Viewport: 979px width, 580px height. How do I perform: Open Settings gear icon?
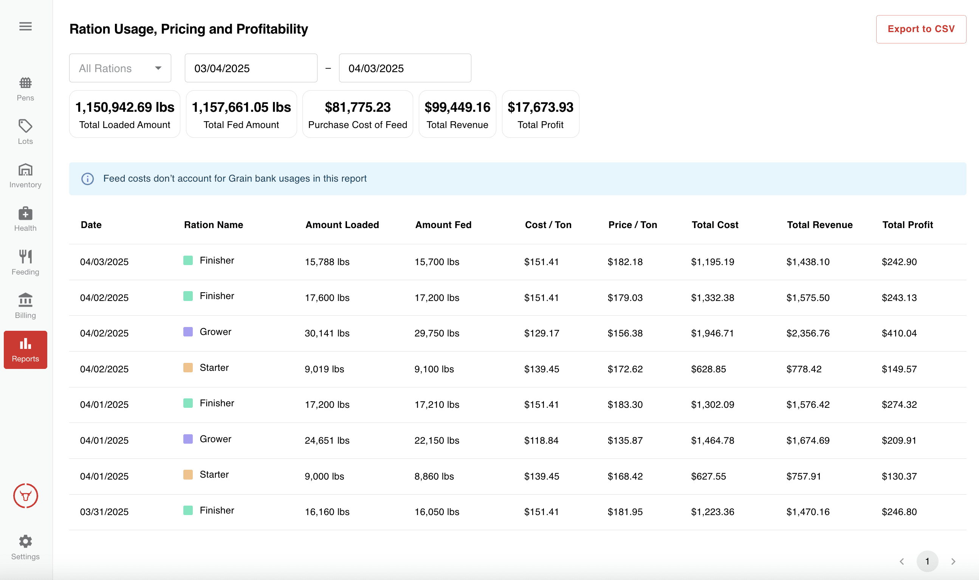pos(25,541)
